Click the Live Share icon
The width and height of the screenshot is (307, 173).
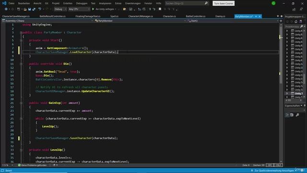pos(294,9)
